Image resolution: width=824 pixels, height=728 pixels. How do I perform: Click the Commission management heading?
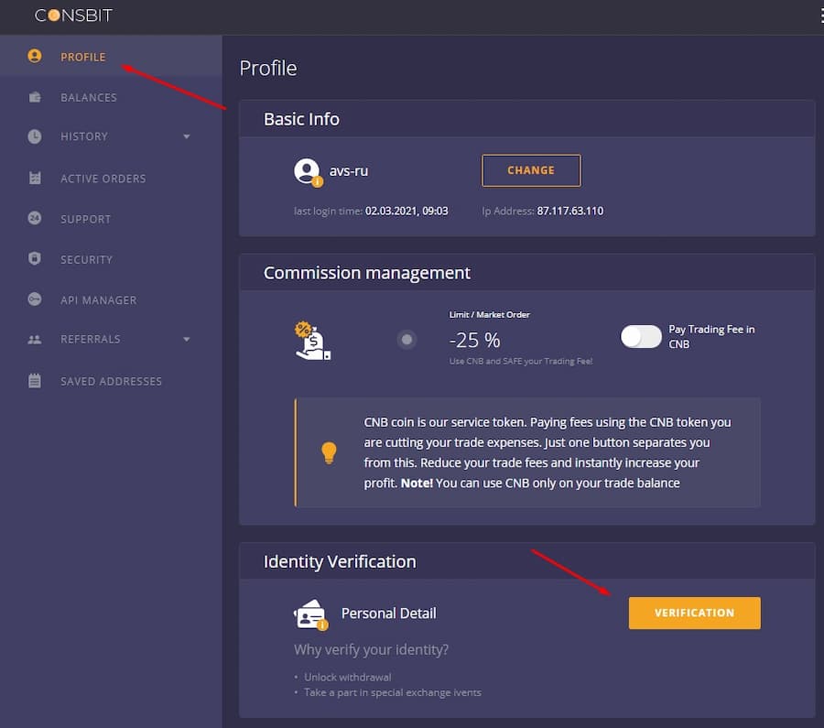point(367,273)
